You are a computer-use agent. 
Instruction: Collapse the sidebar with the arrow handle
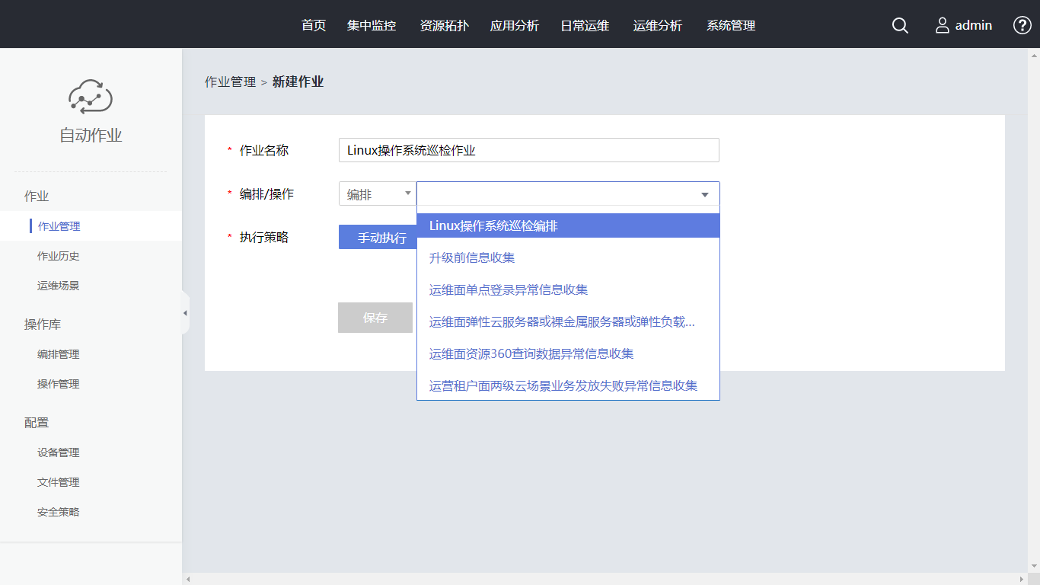tap(185, 313)
